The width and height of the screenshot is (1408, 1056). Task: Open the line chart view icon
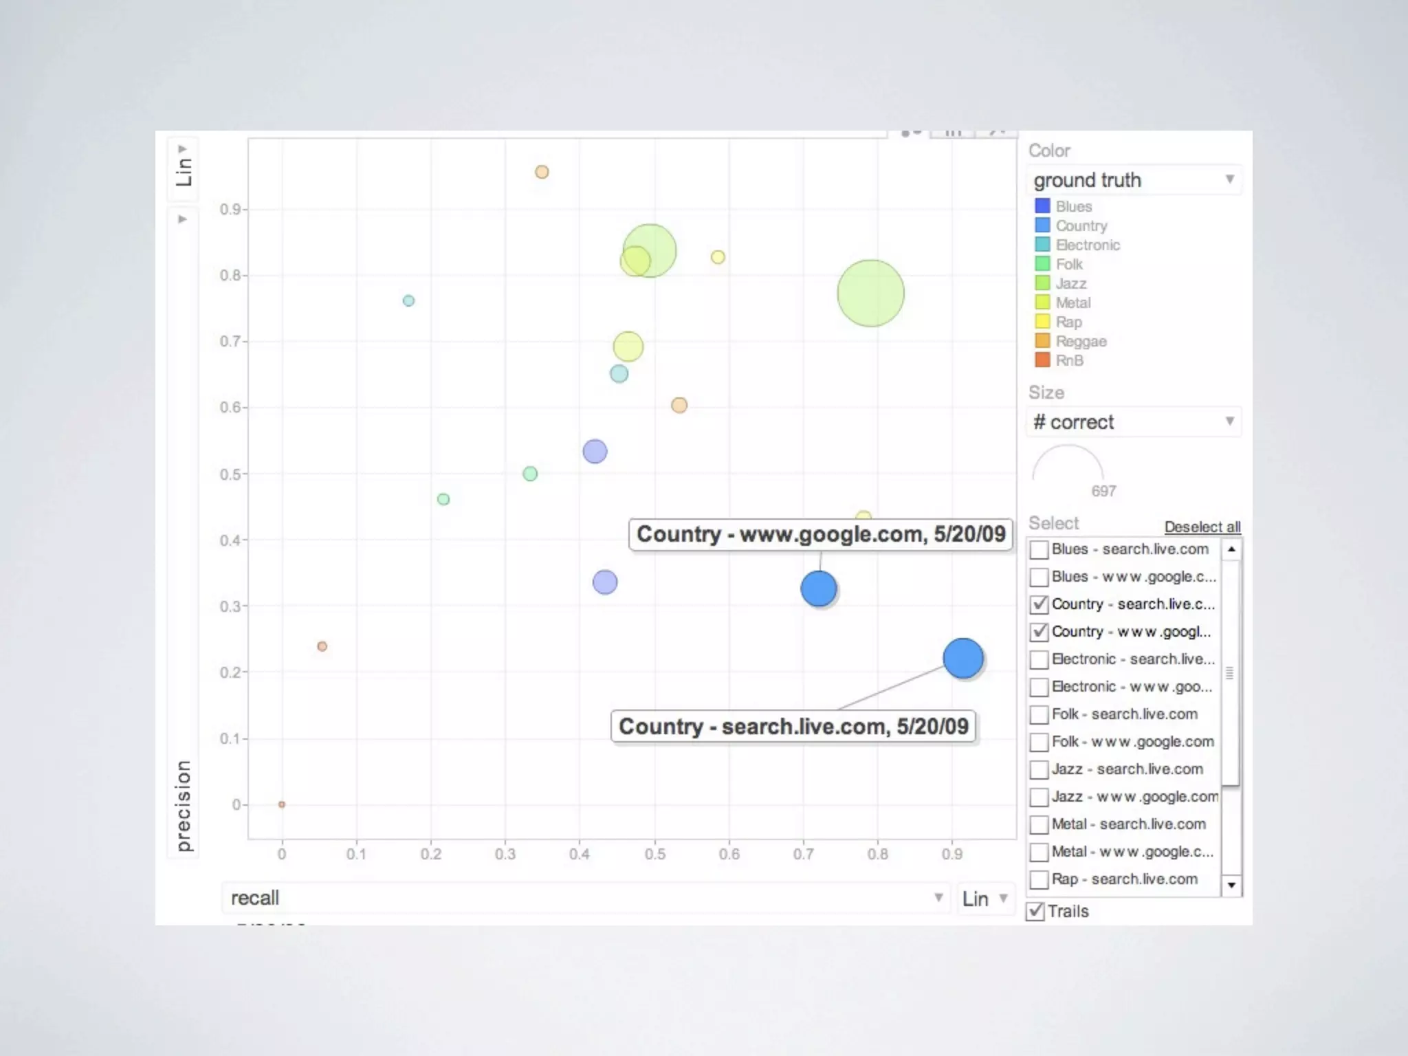coord(996,133)
